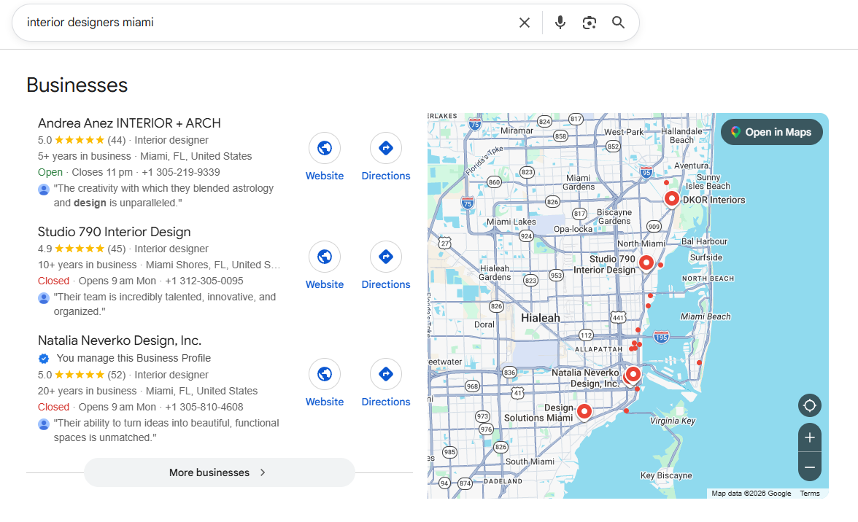The image size is (858, 522).
Task: Click reviewer avatar beside Natalia Neverko review quote
Action: [x=44, y=424]
